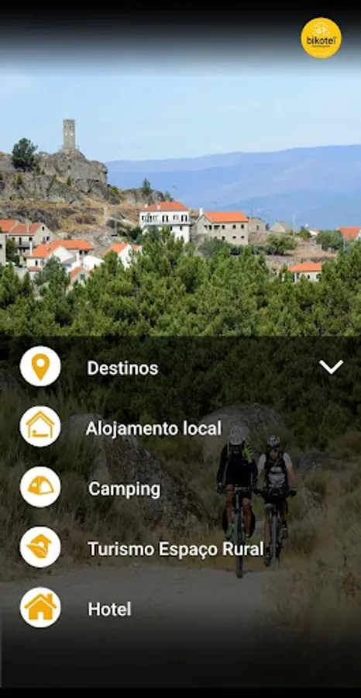
Task: Click the stone tower on the hilltop
Action: click(x=69, y=135)
